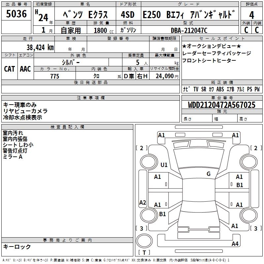Click the model code DBA-212047C
The width and height of the screenshot is (264, 264).
[x=189, y=30]
